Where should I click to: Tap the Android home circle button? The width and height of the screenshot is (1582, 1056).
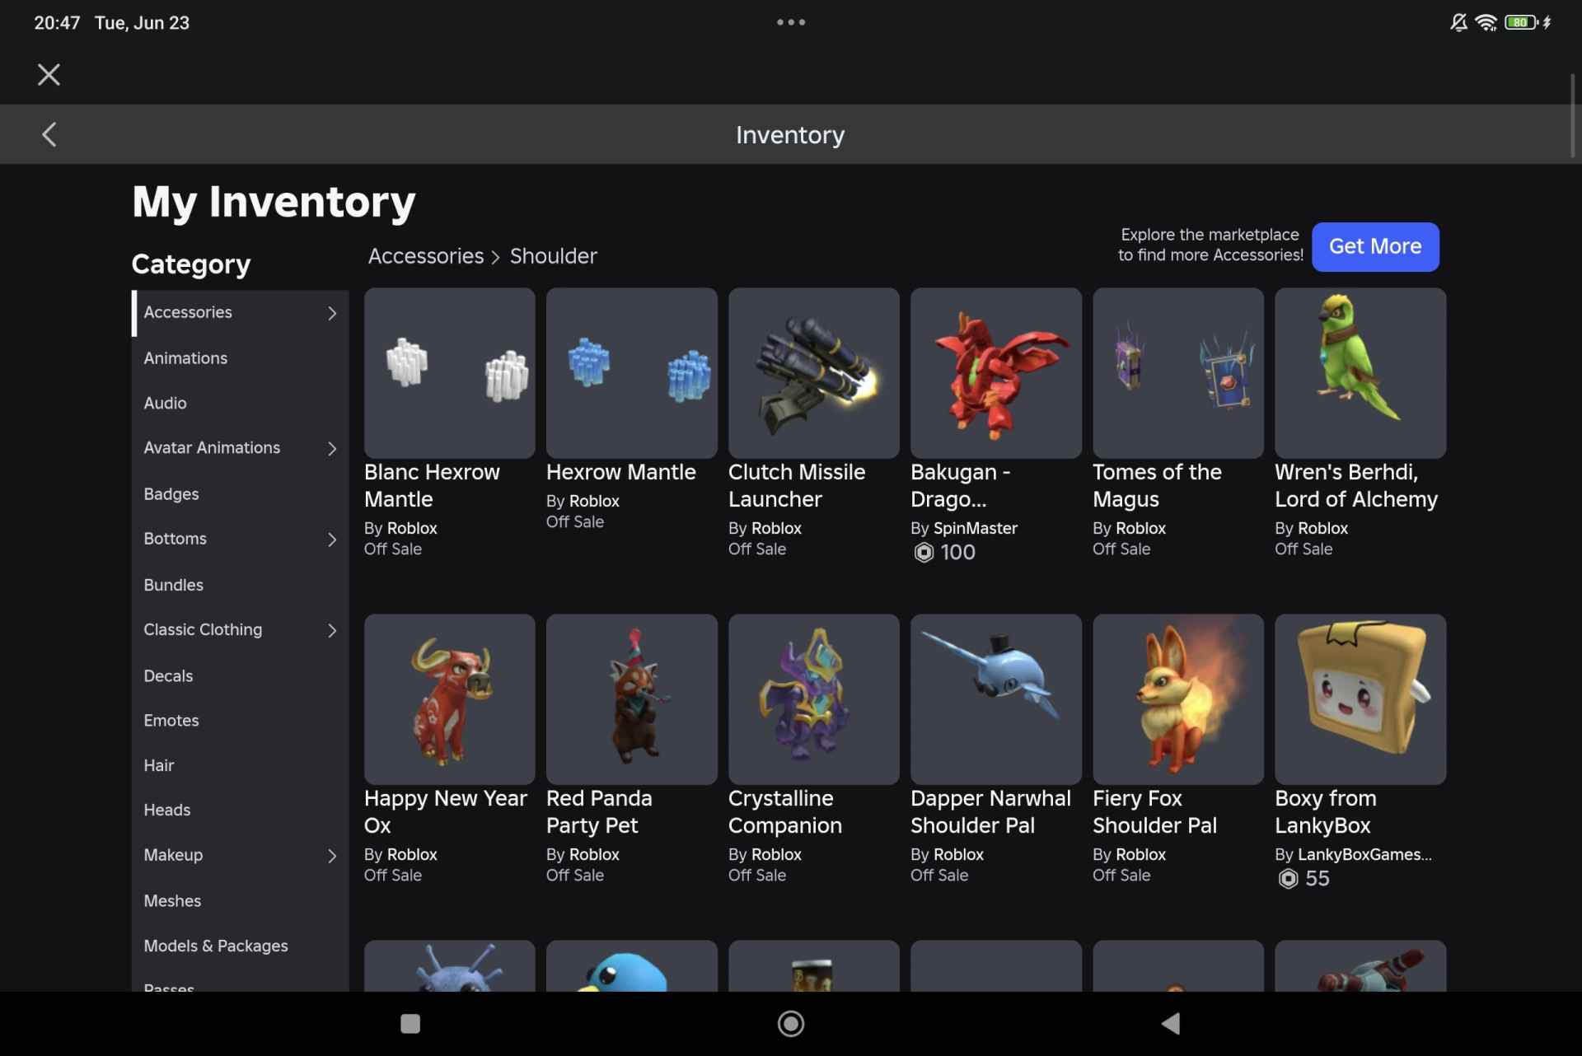pos(791,1024)
